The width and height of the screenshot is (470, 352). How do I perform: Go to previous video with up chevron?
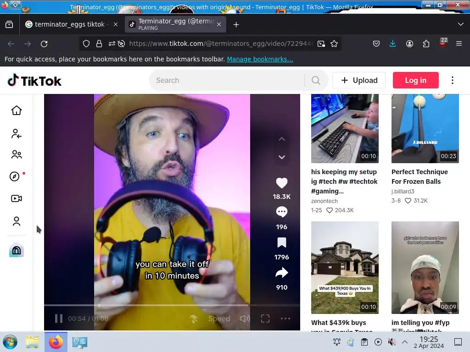[x=282, y=139]
